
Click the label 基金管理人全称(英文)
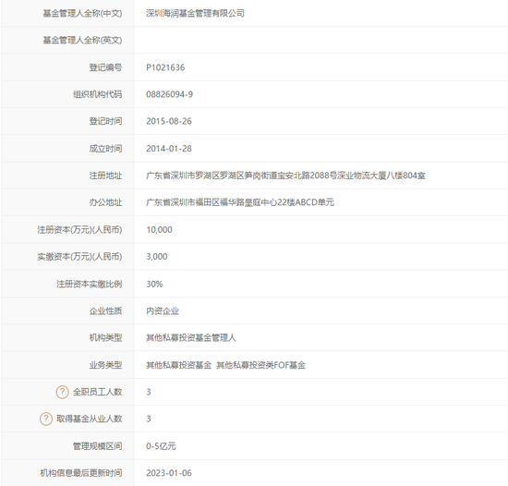pos(82,40)
